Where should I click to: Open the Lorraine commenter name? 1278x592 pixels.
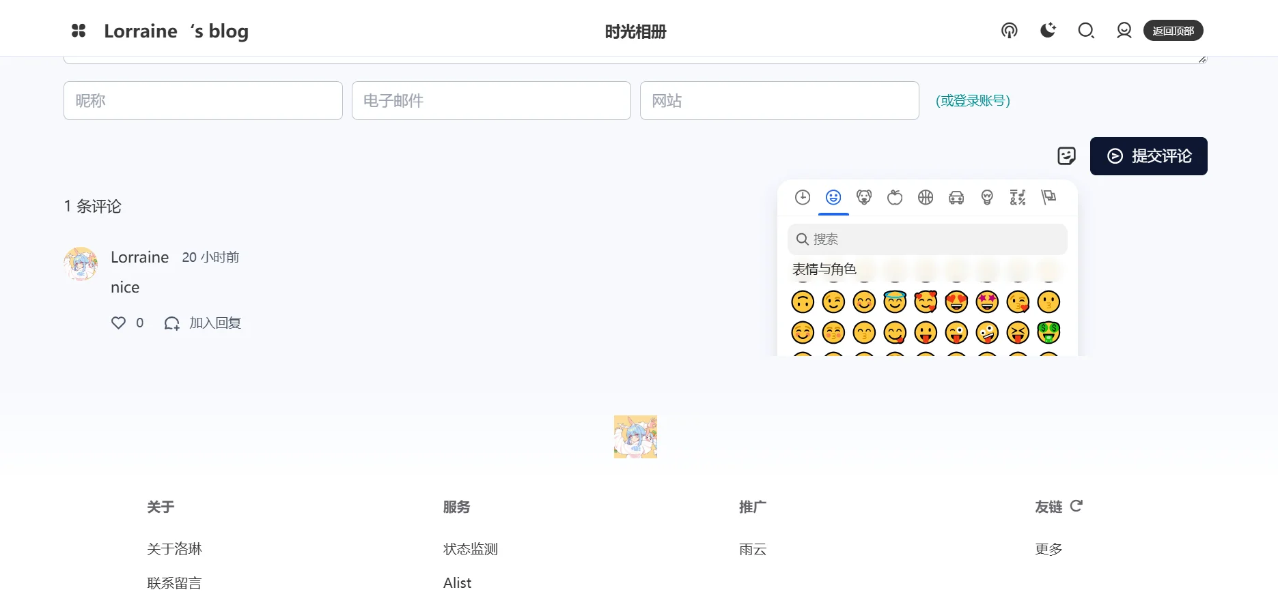[139, 257]
